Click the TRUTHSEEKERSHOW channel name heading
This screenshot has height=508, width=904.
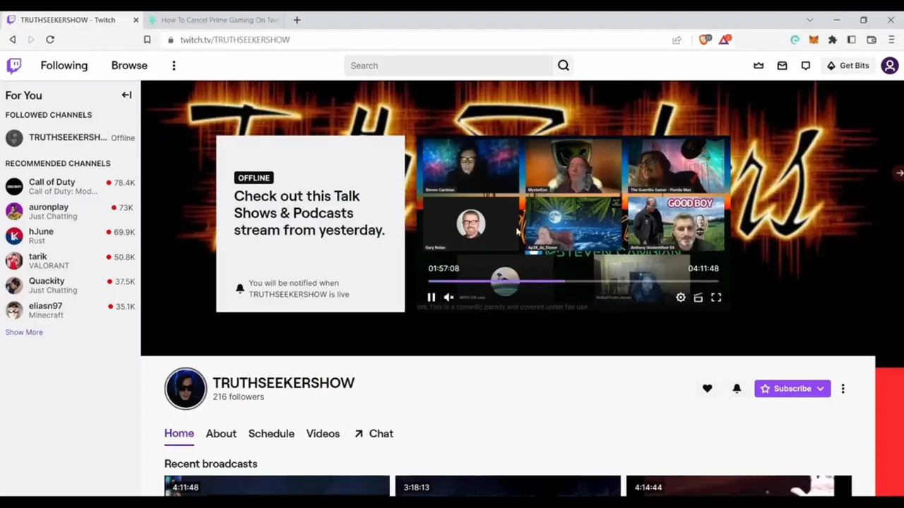point(283,383)
